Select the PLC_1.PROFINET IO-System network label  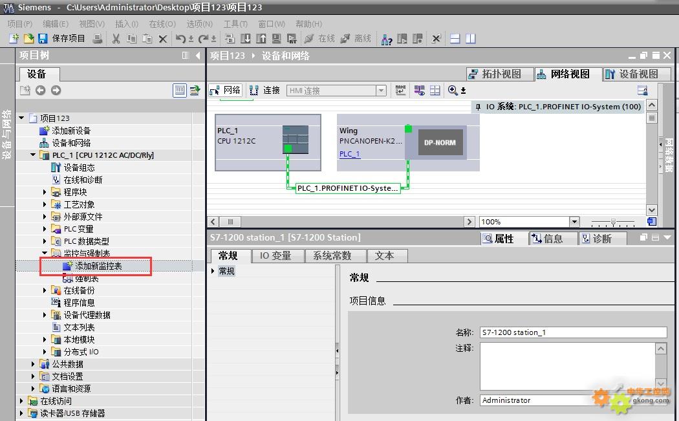(348, 188)
